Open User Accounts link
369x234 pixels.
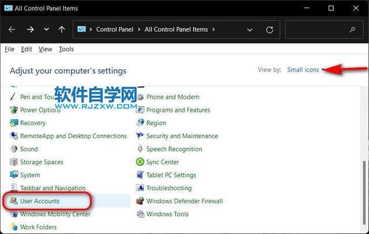[x=40, y=201]
